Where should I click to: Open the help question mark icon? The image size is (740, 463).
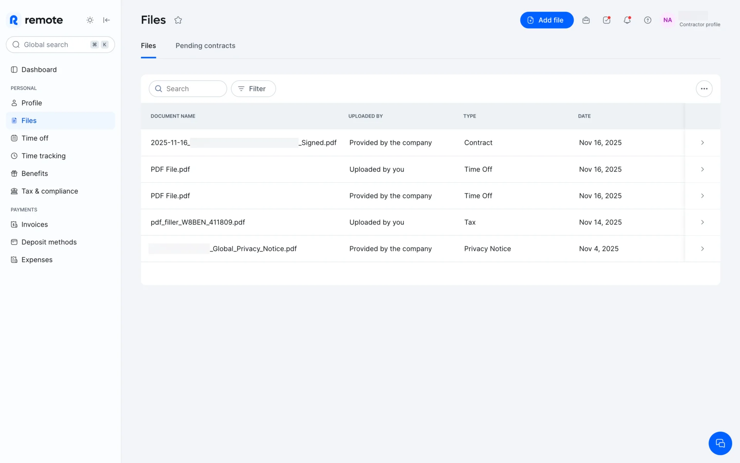point(647,20)
